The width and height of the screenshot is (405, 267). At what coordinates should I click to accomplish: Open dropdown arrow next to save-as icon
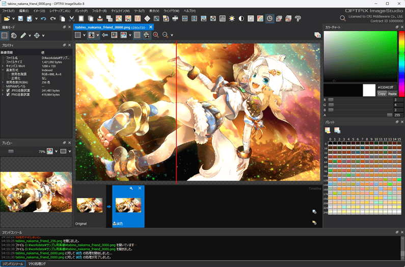click(36, 19)
